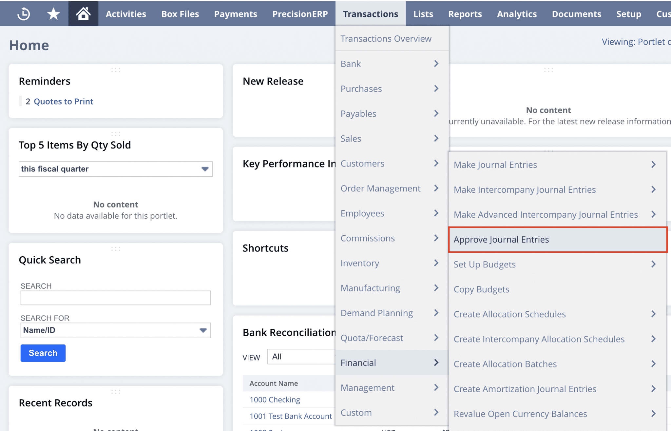Open the 'Name/ID' search-for dropdown

tap(203, 330)
